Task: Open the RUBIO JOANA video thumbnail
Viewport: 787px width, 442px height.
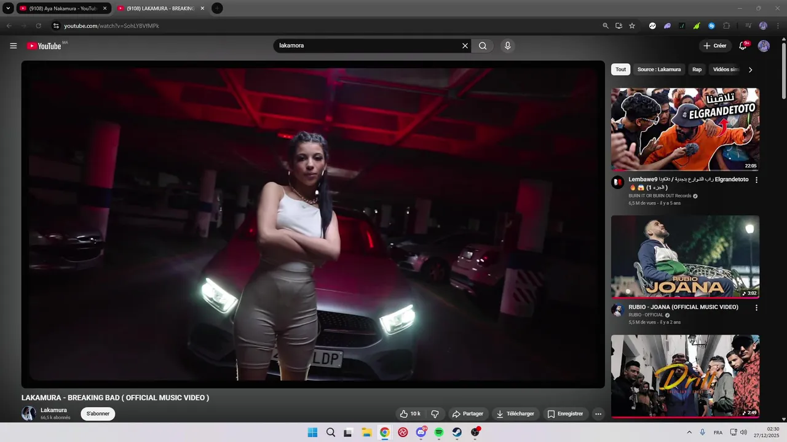Action: 685,257
